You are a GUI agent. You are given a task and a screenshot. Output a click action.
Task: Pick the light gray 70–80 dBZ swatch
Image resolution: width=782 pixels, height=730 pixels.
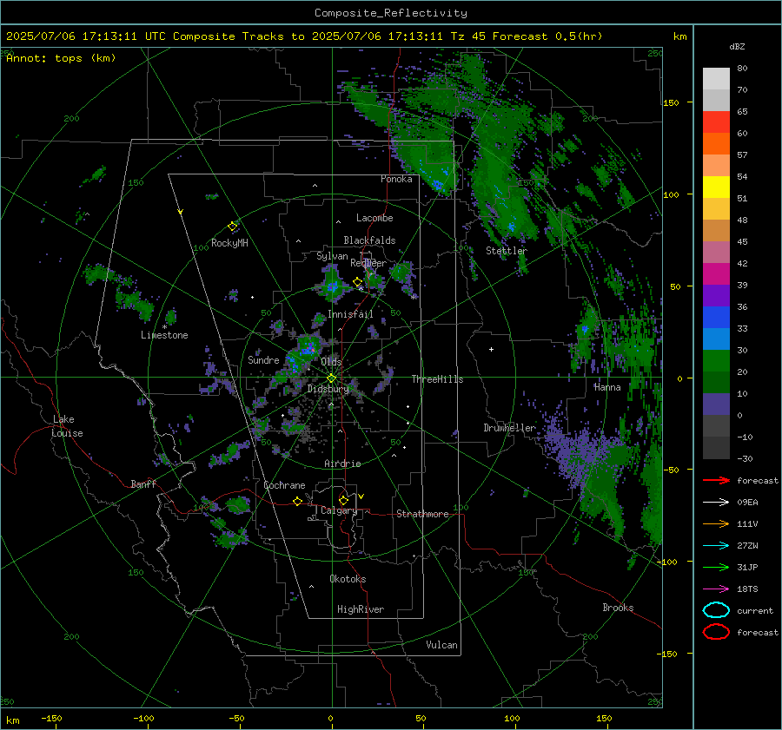point(716,79)
